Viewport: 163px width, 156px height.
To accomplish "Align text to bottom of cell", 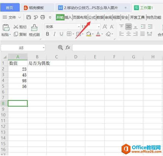I will [135, 27].
